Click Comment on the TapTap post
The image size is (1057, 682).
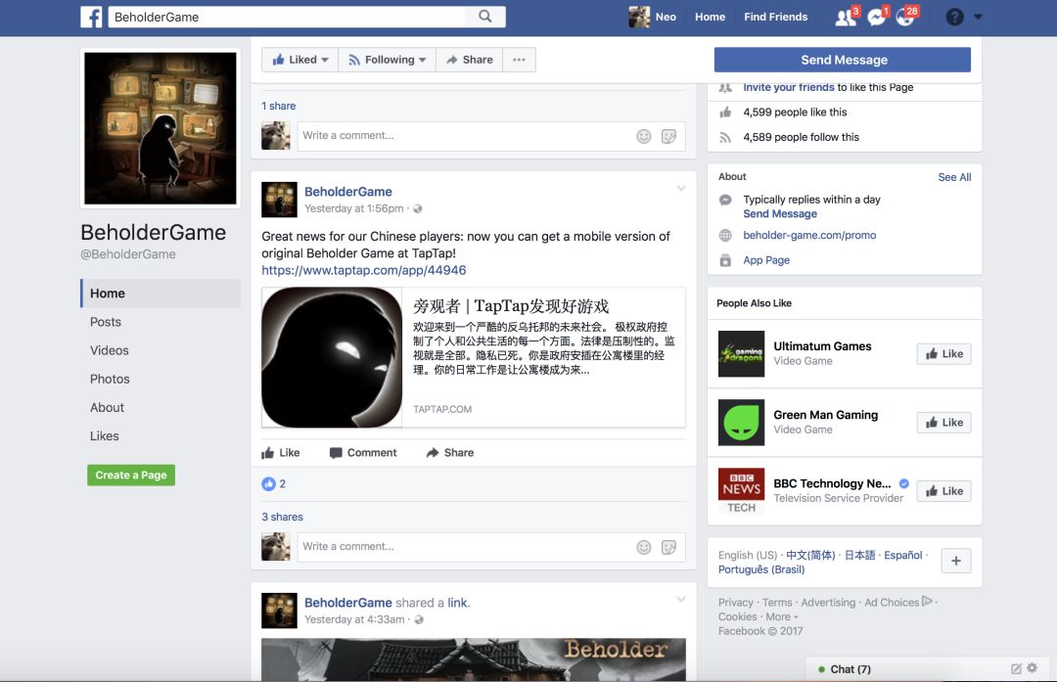(363, 453)
